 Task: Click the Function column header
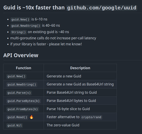pyautogui.click(x=24, y=68)
